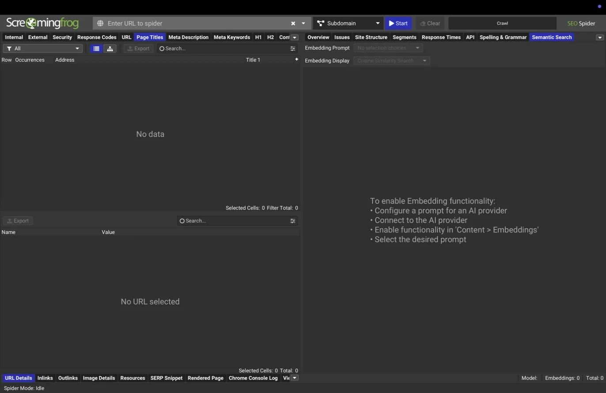This screenshot has width=606, height=393.
Task: Switch to the Segments tab
Action: click(405, 37)
